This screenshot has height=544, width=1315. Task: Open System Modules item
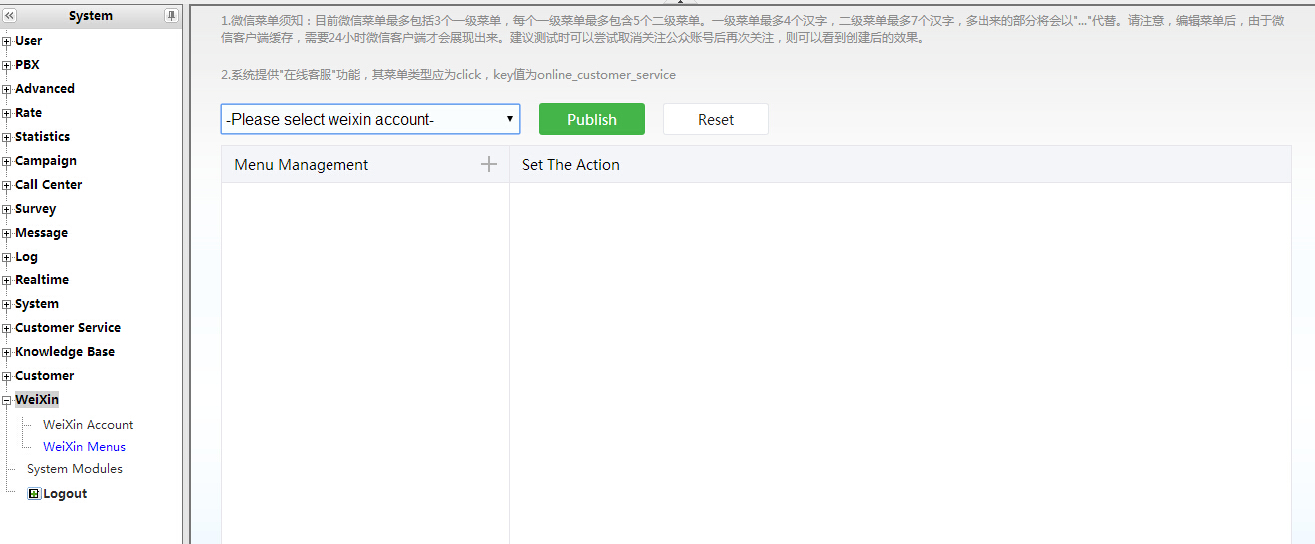coord(75,468)
